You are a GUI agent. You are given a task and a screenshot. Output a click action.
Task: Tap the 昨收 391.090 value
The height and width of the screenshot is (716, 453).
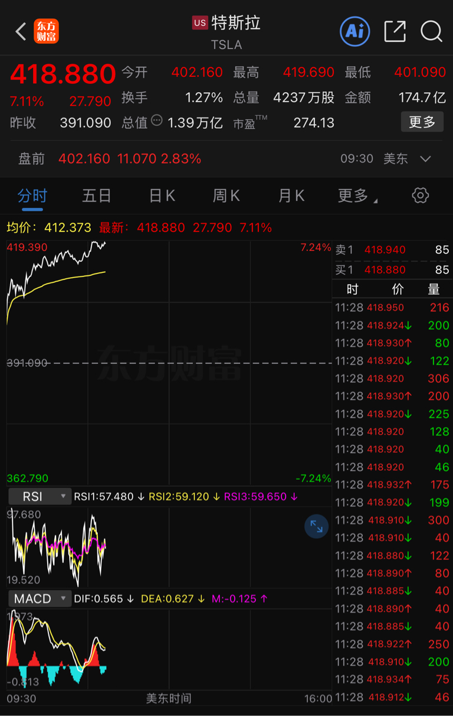pos(86,123)
